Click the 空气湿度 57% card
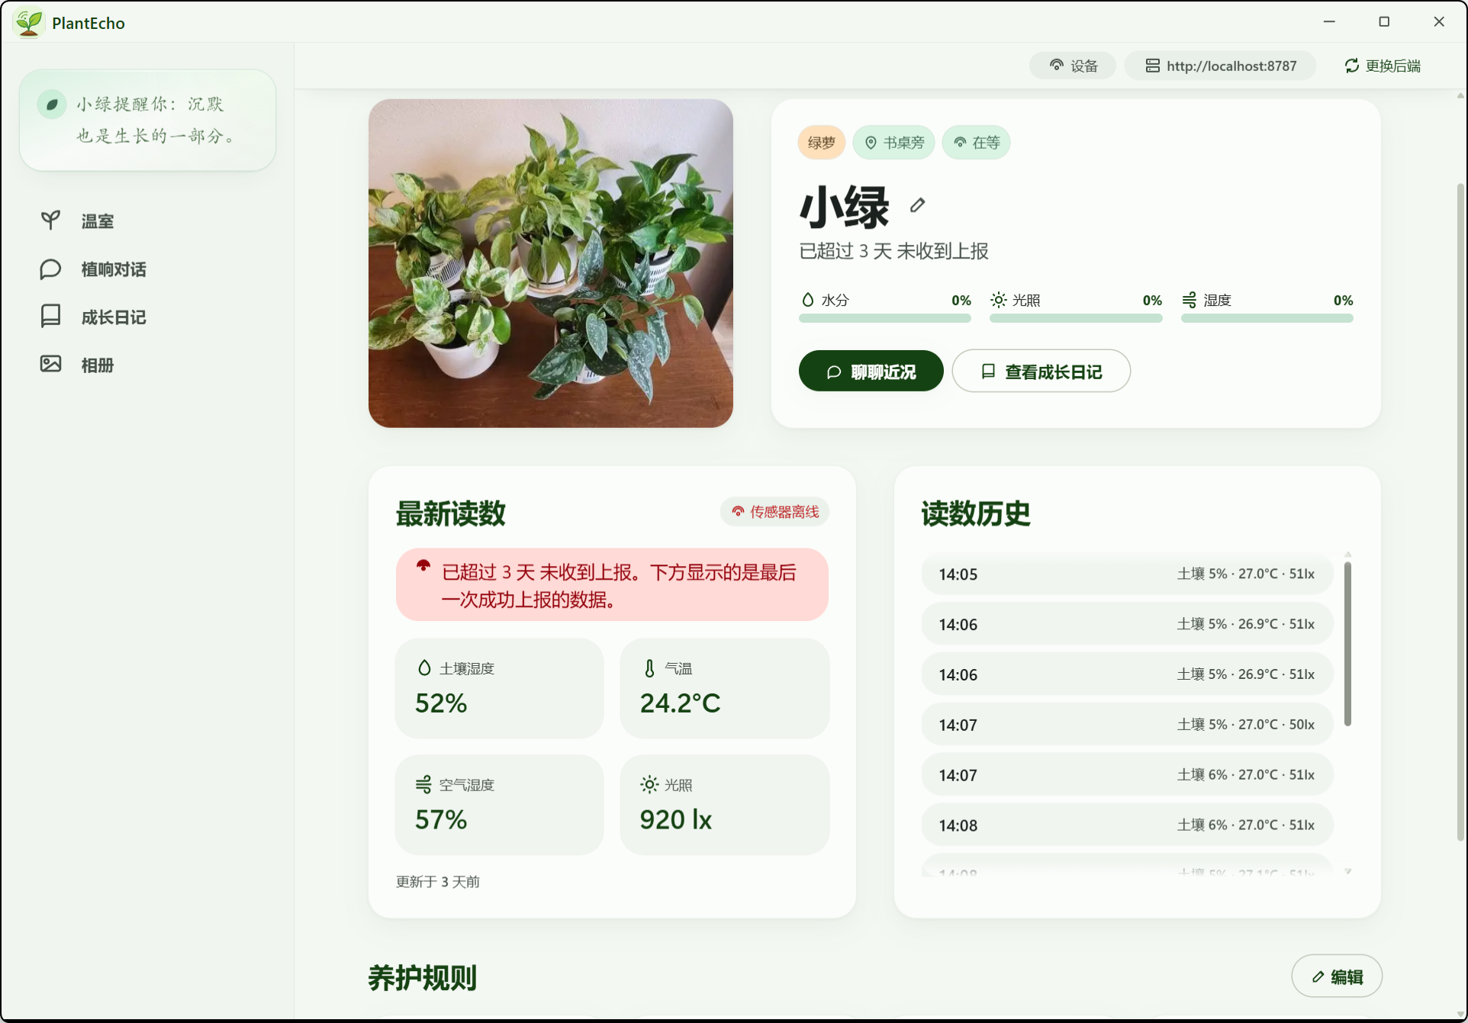Screen dimensions: 1468x1023 coord(499,805)
